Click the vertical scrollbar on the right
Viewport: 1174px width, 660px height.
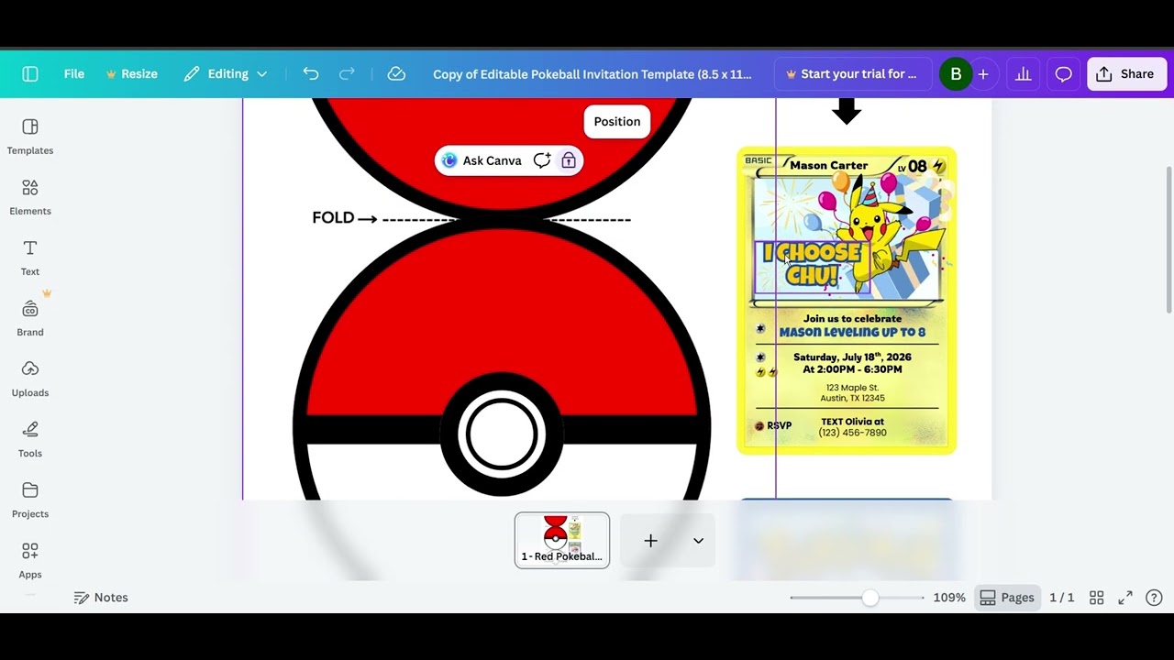[x=1168, y=238]
